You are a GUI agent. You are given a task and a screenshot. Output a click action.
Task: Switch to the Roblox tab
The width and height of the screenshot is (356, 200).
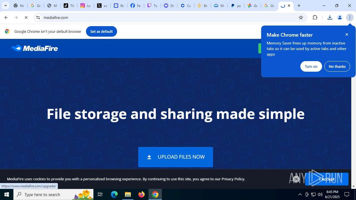(119, 6)
